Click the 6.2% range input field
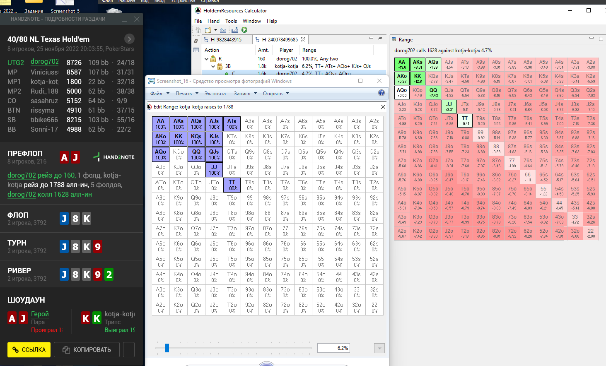The image size is (606, 366). click(333, 348)
